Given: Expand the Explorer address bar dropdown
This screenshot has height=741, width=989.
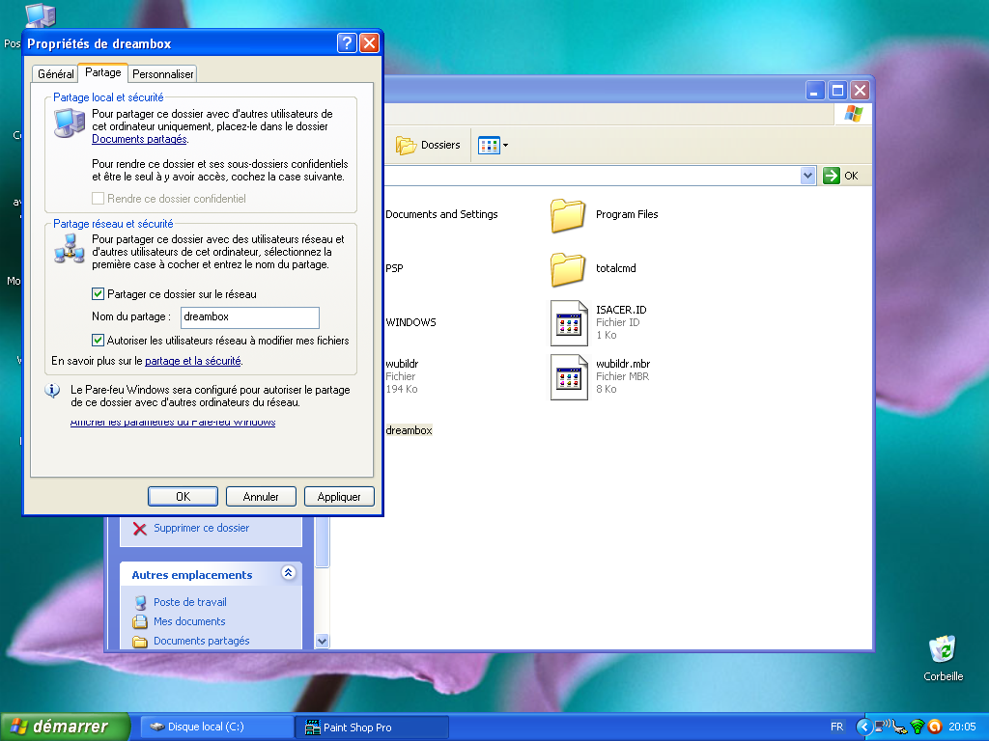Looking at the screenshot, I should (807, 176).
